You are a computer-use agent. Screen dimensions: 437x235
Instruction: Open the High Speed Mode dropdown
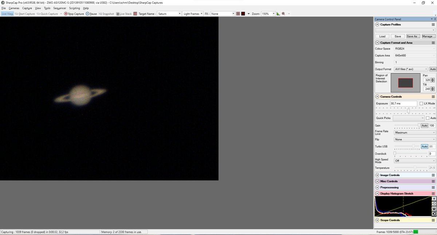415,161
